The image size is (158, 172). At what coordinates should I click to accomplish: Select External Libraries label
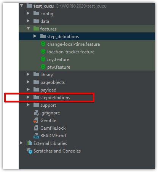tap(50, 143)
